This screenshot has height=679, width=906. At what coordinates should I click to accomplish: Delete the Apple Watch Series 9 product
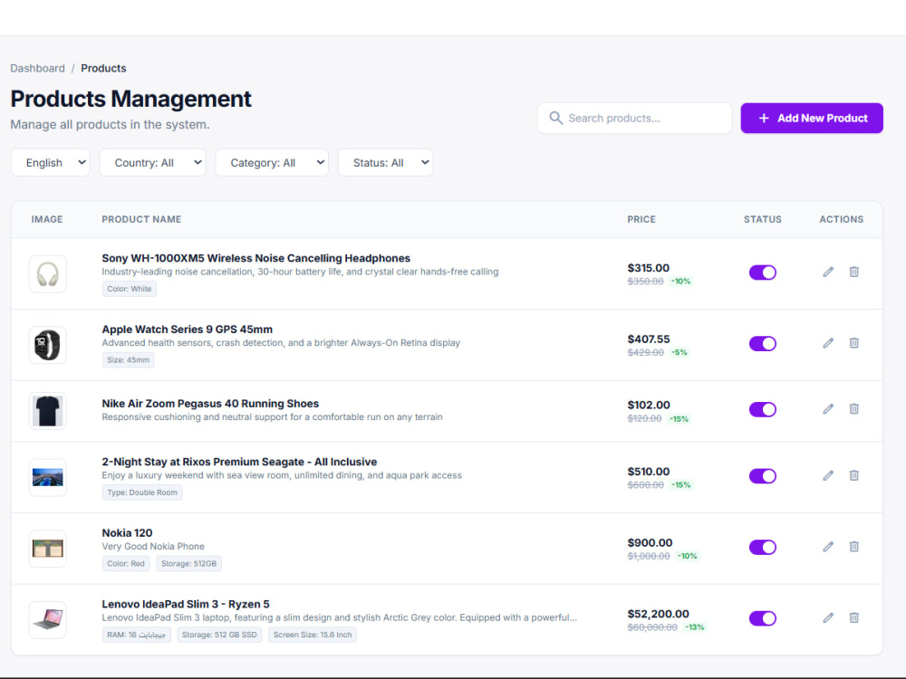854,343
